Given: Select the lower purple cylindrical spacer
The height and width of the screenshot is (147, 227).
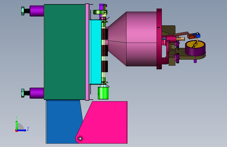Looking at the screenshot, I should coord(37,93).
